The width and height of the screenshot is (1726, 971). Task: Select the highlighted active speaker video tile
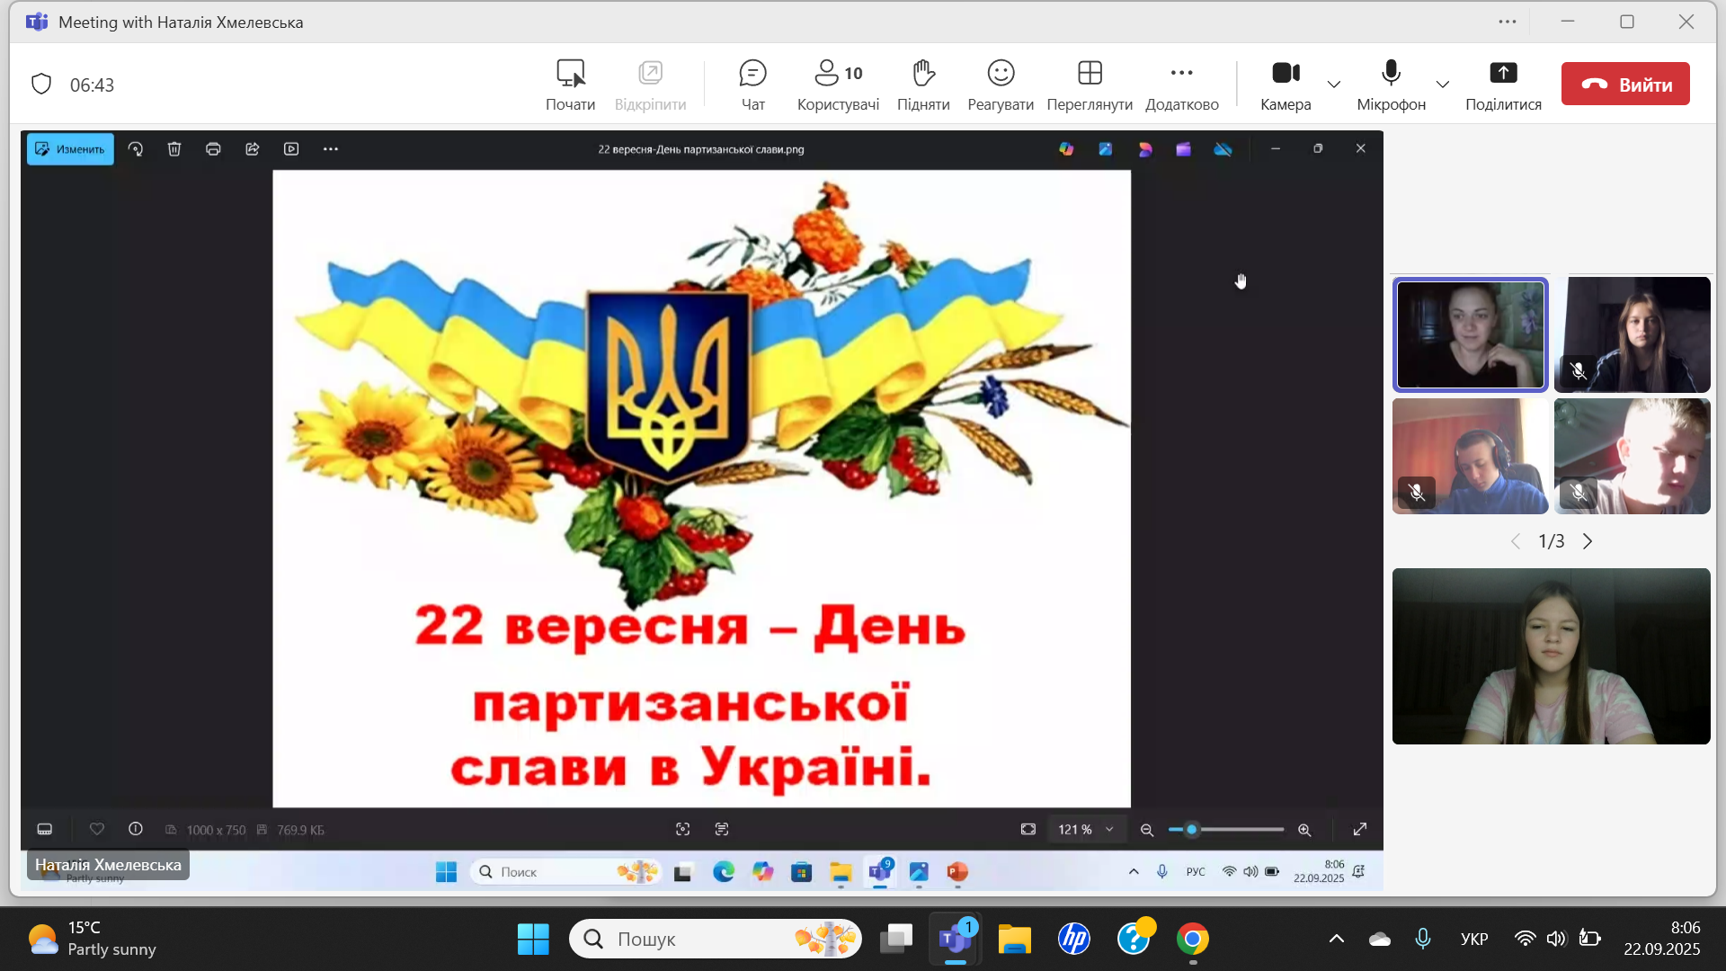click(1470, 334)
